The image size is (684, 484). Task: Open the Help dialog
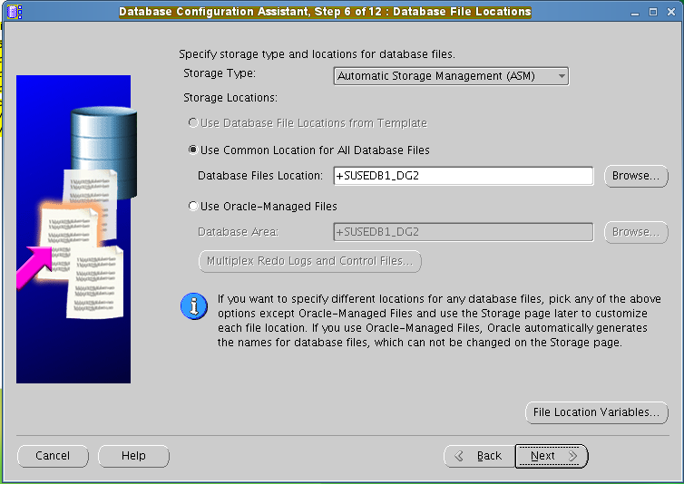tap(133, 456)
